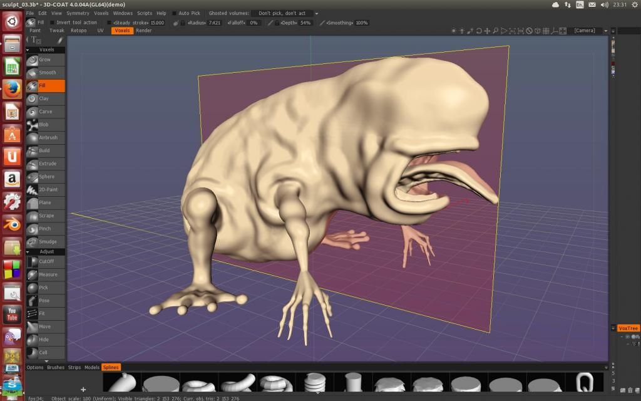This screenshot has height=401, width=641.
Task: Open the Brushes panel tab
Action: pos(56,367)
